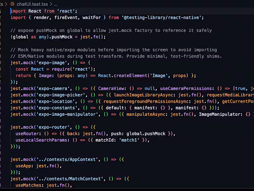This screenshot has height=191, width=254.
Task: Click the '../contexts/AppContext' mock path
Action: click(x=68, y=159)
